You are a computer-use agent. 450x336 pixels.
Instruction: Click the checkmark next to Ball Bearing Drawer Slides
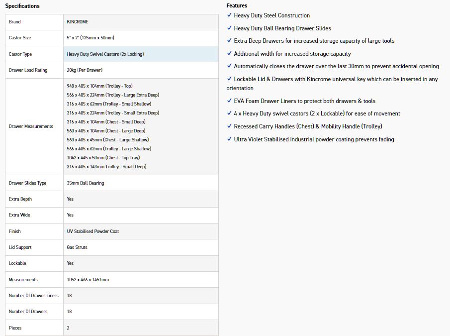pos(229,28)
